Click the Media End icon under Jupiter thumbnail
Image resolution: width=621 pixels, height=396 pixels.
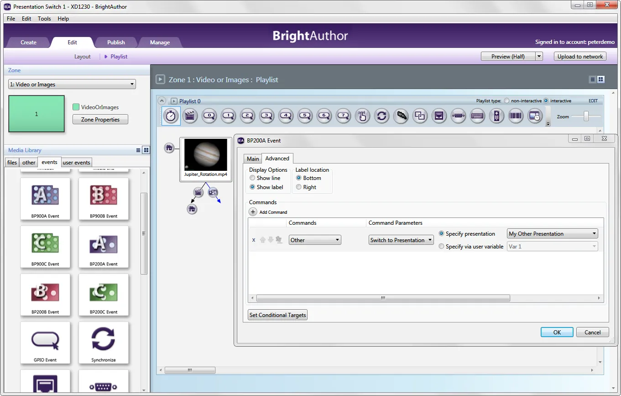pos(198,192)
